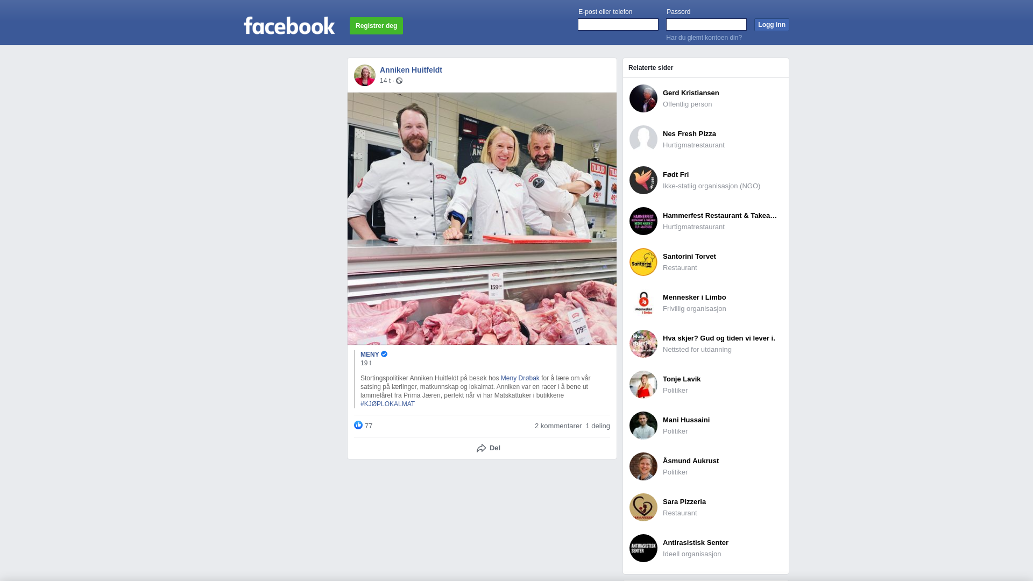Click the Antirasistisk Senter page logo
Viewport: 1033px width, 581px height.
(x=643, y=548)
